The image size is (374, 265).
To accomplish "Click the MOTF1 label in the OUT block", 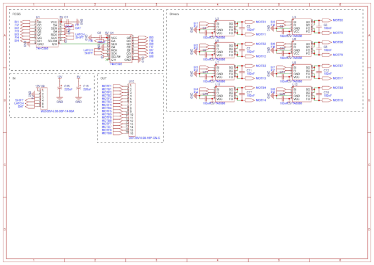I will click(x=107, y=86).
